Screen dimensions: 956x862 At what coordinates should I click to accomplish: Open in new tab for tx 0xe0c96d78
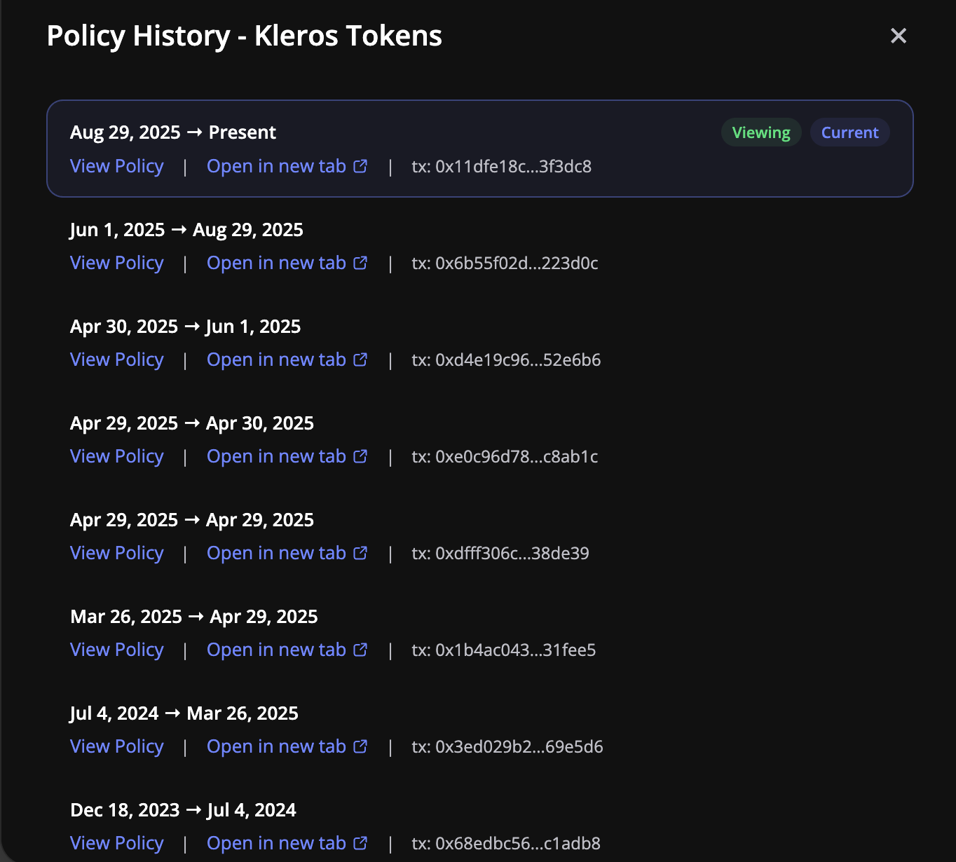tap(287, 456)
